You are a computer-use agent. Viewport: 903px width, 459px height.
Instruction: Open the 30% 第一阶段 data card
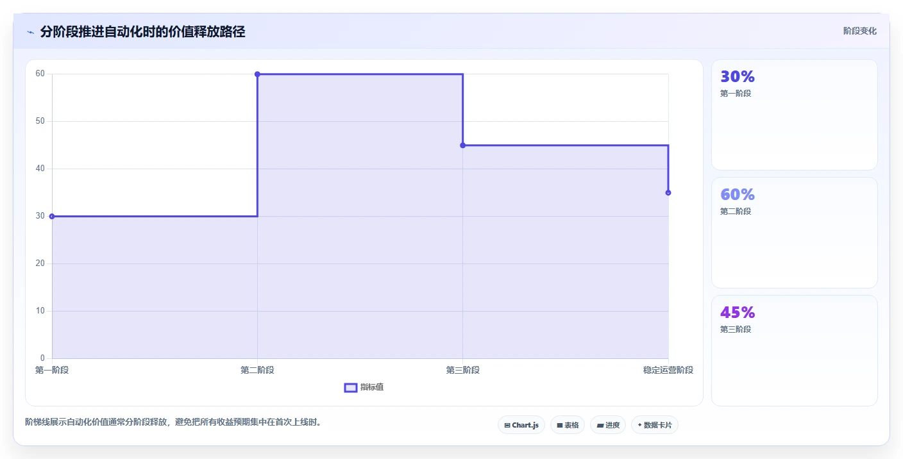coord(795,115)
